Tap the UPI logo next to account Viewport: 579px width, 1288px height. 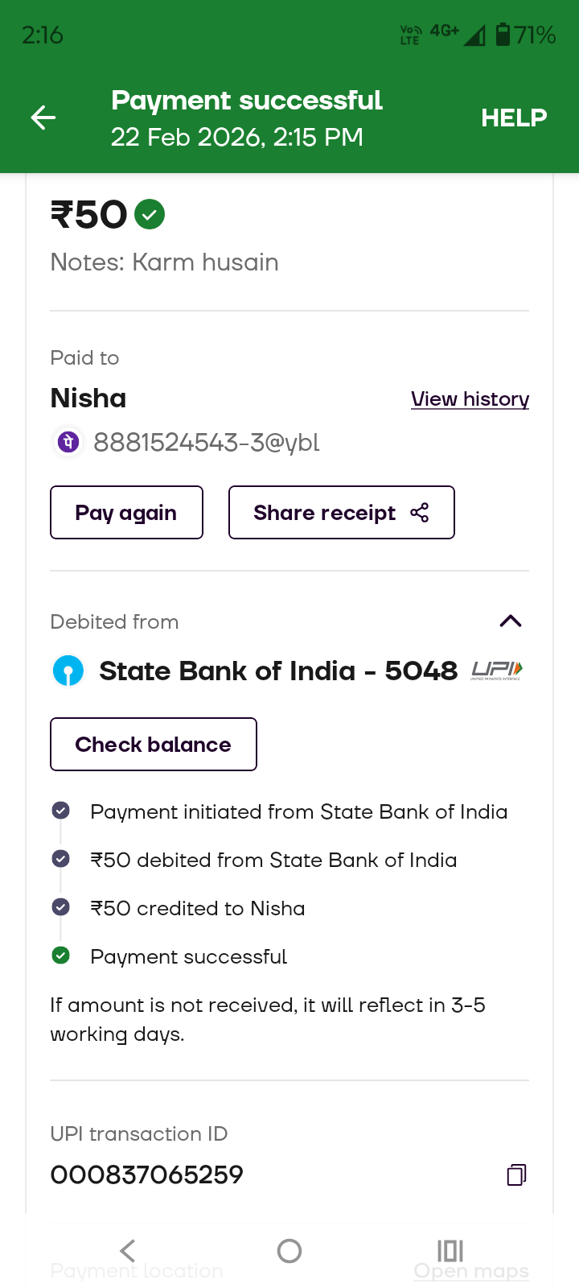tap(497, 670)
